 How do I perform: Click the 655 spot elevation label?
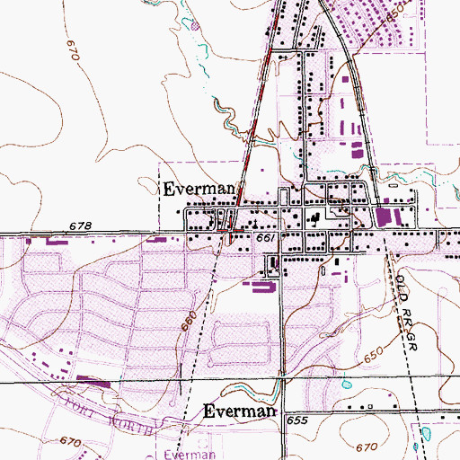point(297,420)
